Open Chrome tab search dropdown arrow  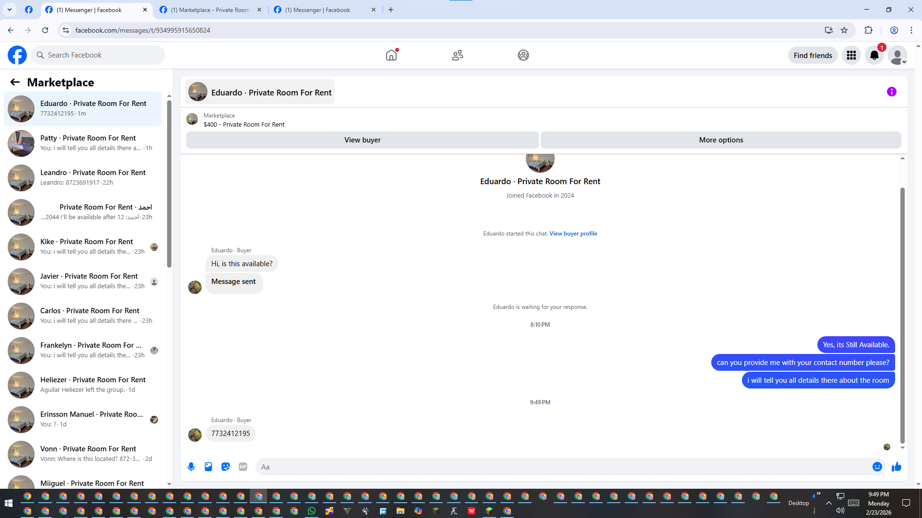pos(9,10)
